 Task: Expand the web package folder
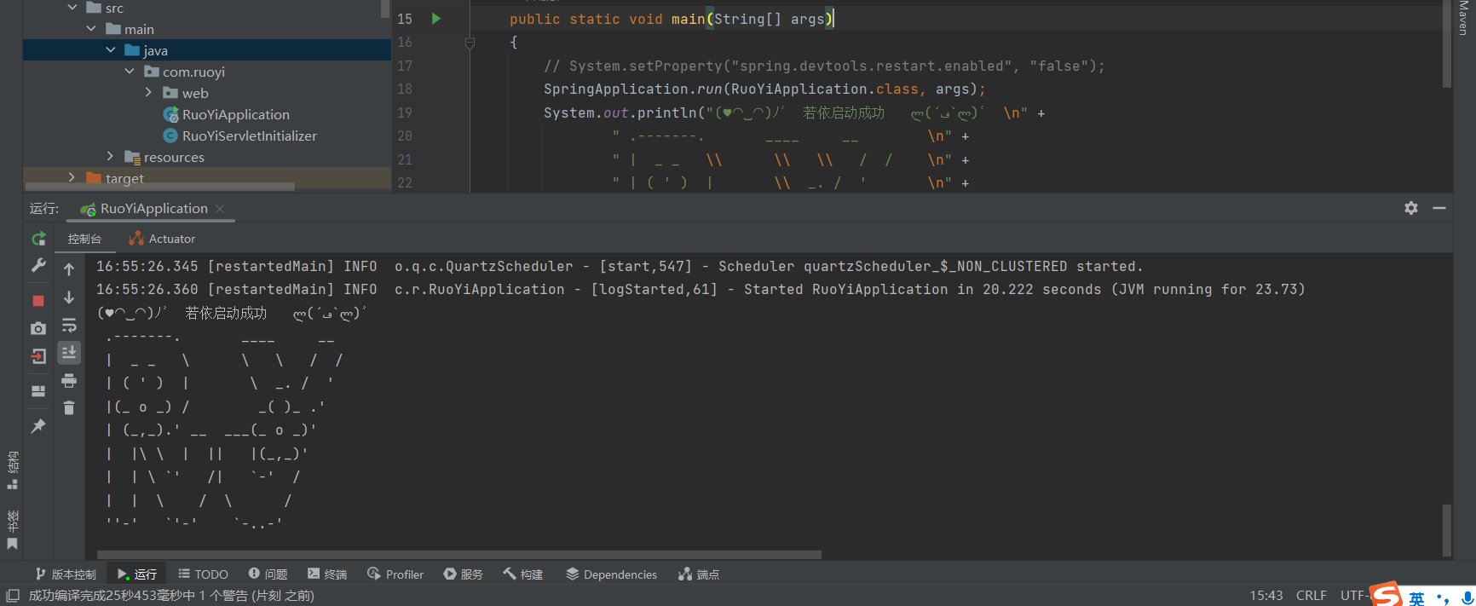pyautogui.click(x=148, y=93)
